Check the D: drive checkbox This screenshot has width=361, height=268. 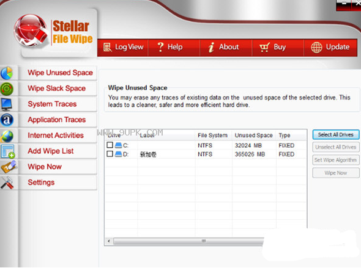110,154
